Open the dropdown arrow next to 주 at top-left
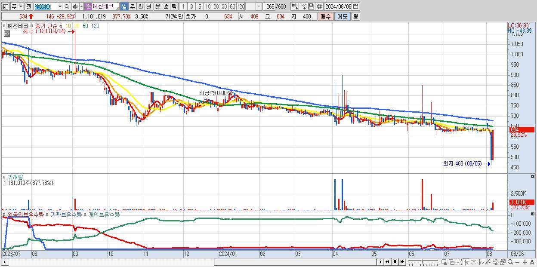Image resolution: width=537 pixels, height=267 pixels. tap(21, 6)
